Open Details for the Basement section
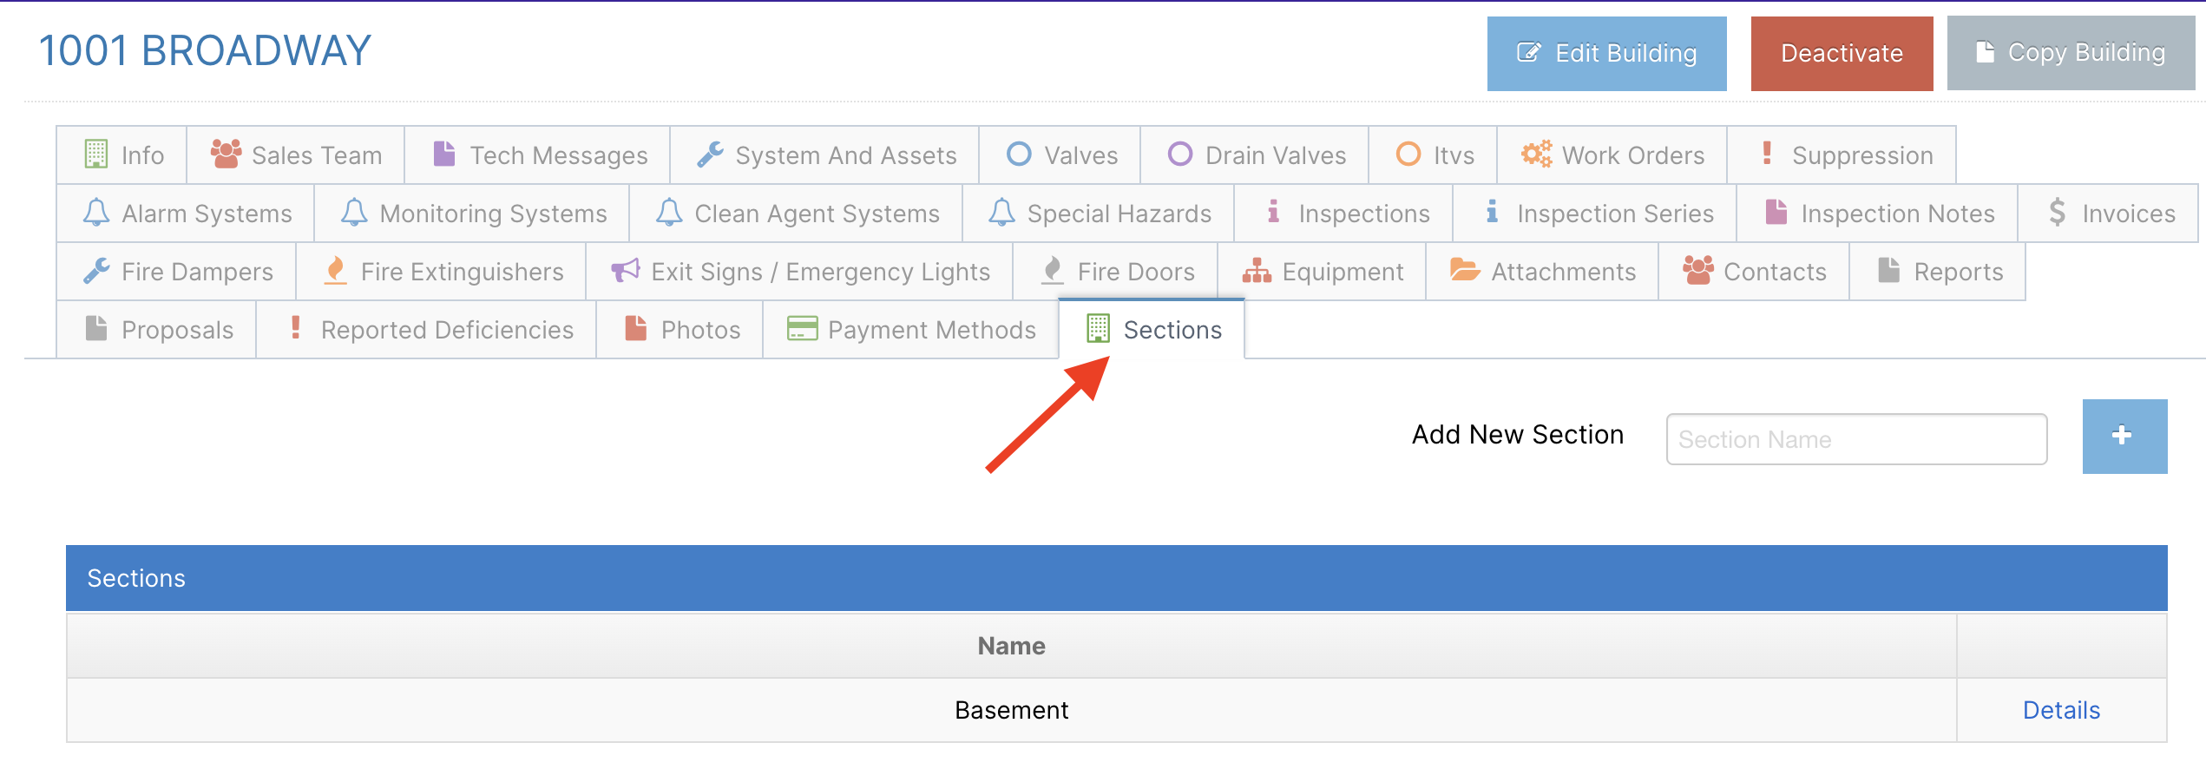 pos(2061,709)
